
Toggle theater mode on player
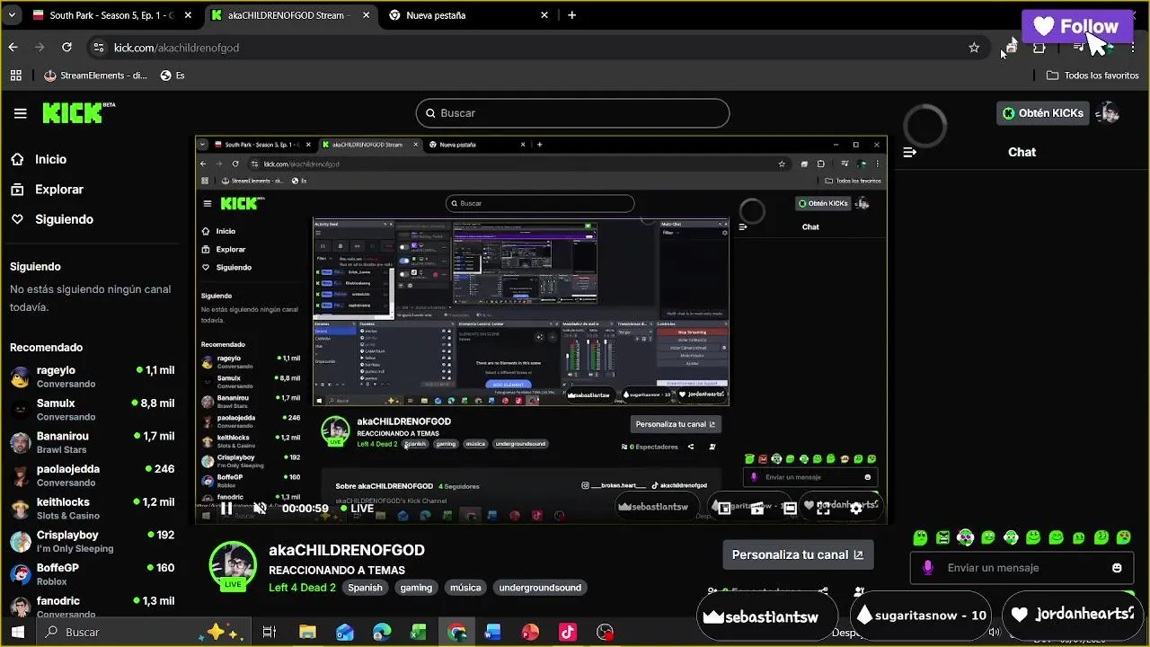click(790, 509)
